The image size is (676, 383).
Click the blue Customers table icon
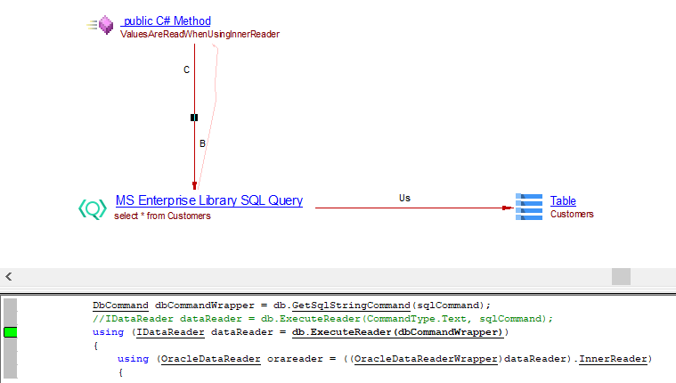[530, 207]
